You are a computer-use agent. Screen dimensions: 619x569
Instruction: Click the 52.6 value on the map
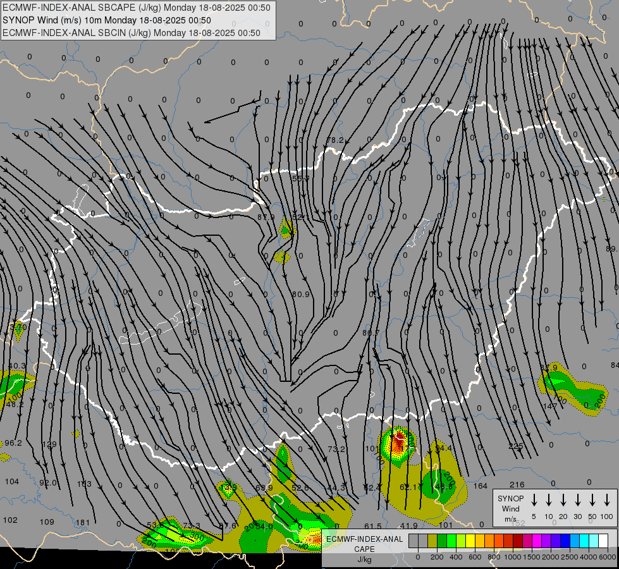[x=300, y=488]
